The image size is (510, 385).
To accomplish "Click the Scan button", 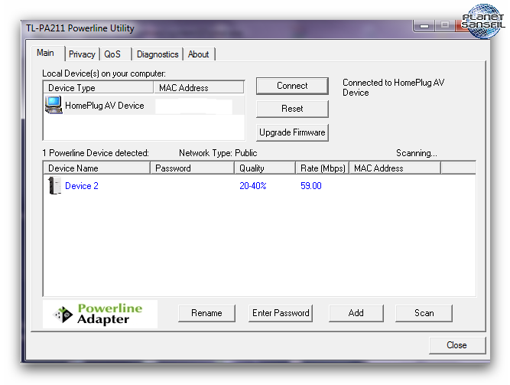I will [x=424, y=313].
